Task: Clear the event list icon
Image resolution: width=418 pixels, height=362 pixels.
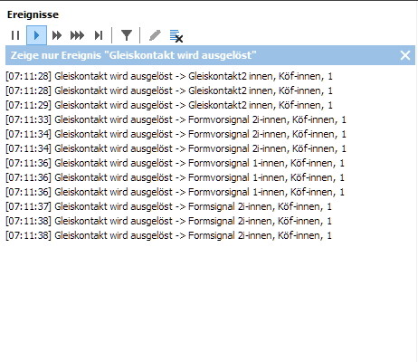Action: (x=176, y=36)
